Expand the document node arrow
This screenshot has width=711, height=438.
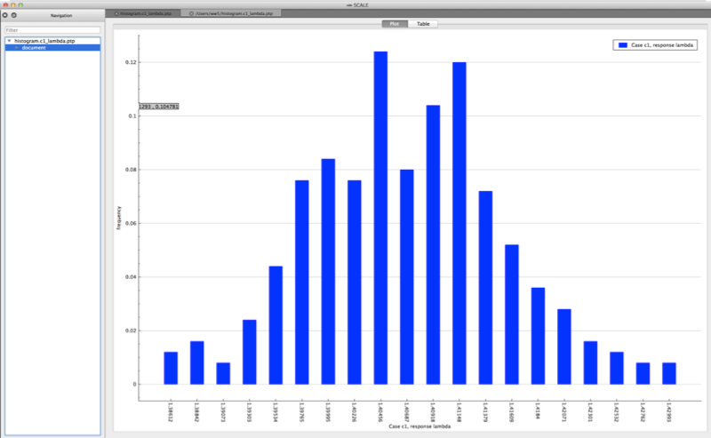(15, 48)
